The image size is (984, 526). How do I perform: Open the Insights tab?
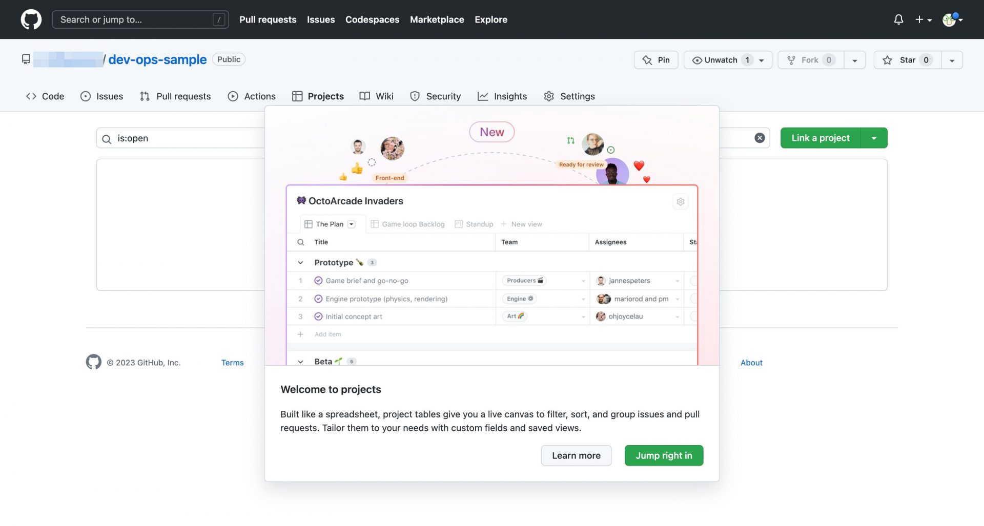(502, 96)
